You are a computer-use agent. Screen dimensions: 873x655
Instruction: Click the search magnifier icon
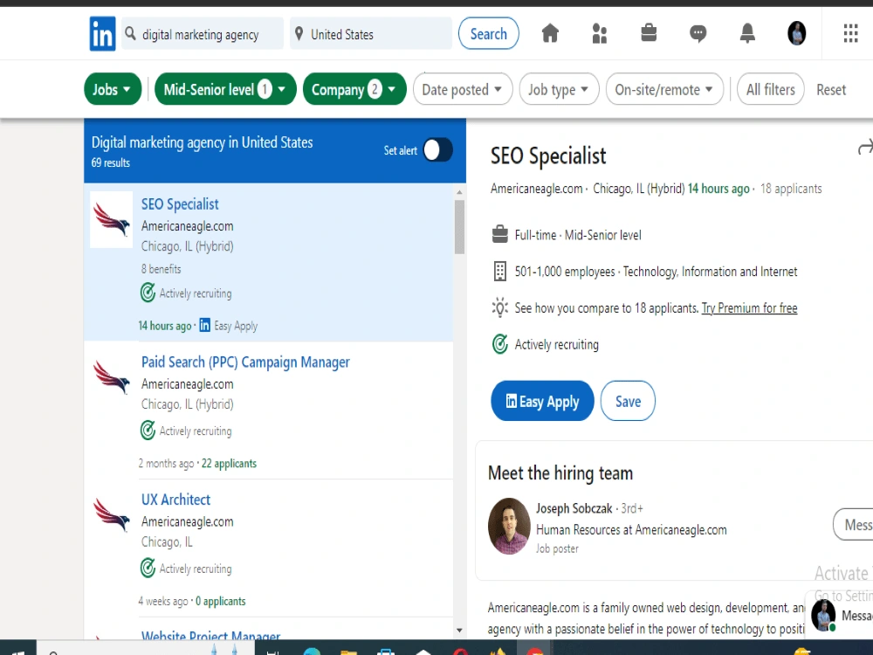coord(130,34)
